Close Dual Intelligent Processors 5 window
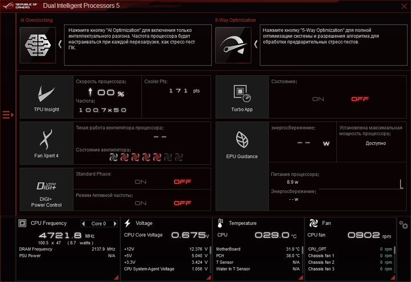Screen dimensions: 411x282 tap(404, 6)
